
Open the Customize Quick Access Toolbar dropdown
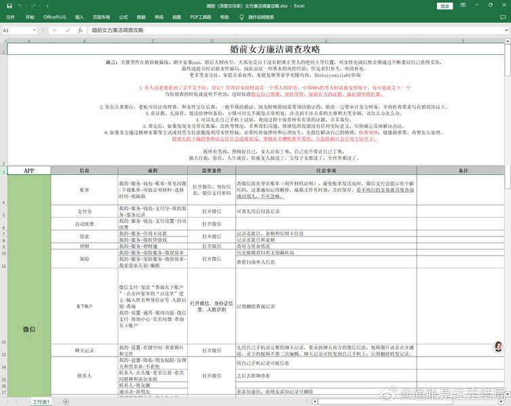point(48,6)
